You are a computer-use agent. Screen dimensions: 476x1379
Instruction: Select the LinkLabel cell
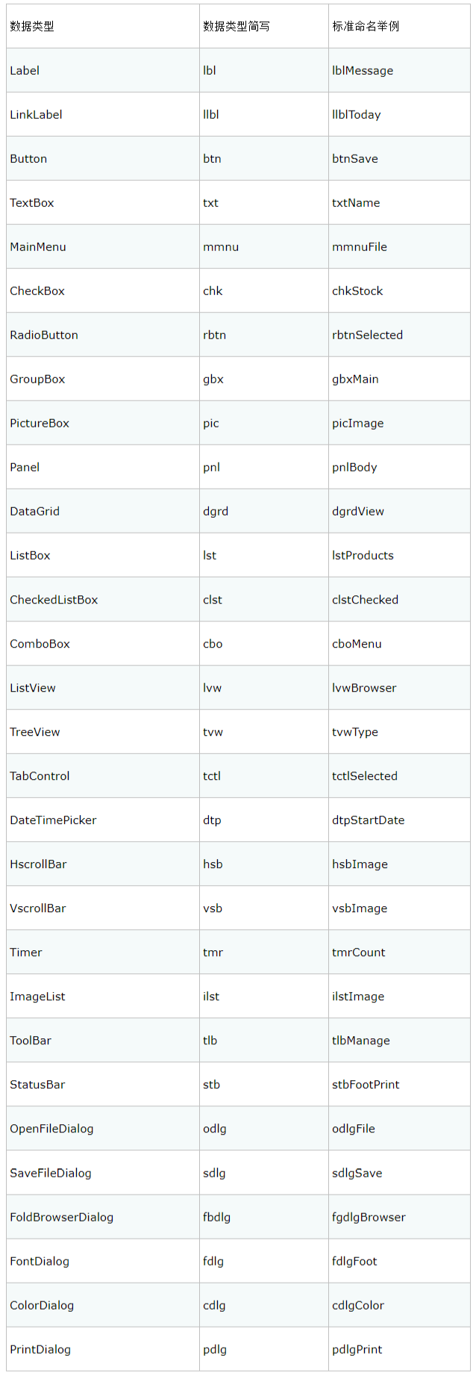pos(36,114)
